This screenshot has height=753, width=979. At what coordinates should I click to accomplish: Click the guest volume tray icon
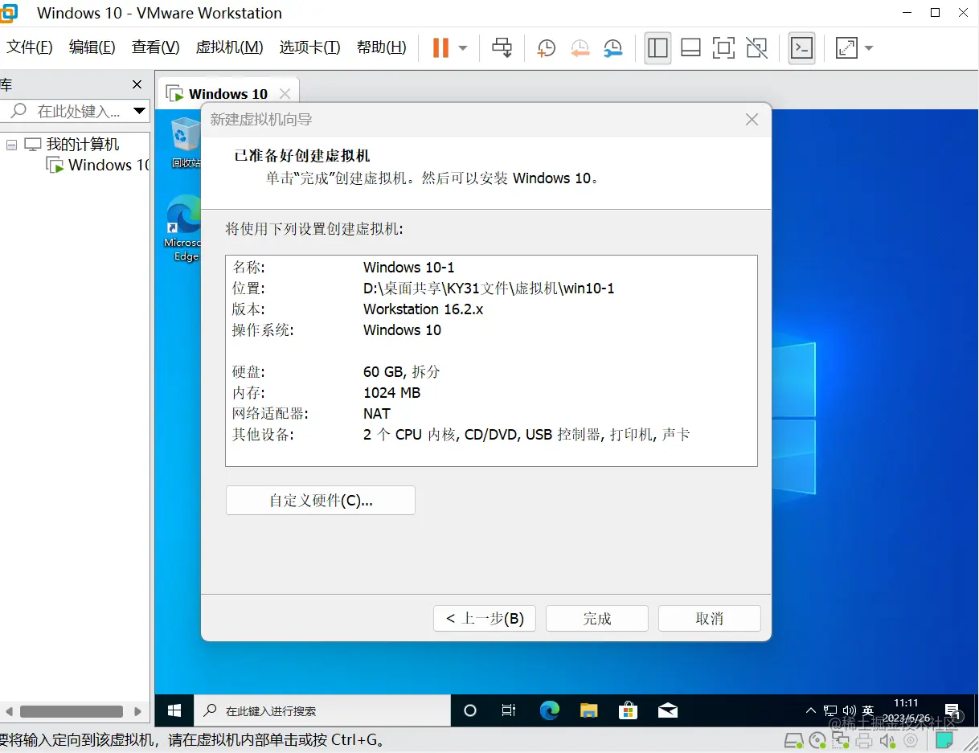click(x=850, y=711)
